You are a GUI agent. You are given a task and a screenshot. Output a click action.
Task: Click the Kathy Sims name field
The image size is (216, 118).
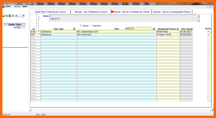click(15, 25)
